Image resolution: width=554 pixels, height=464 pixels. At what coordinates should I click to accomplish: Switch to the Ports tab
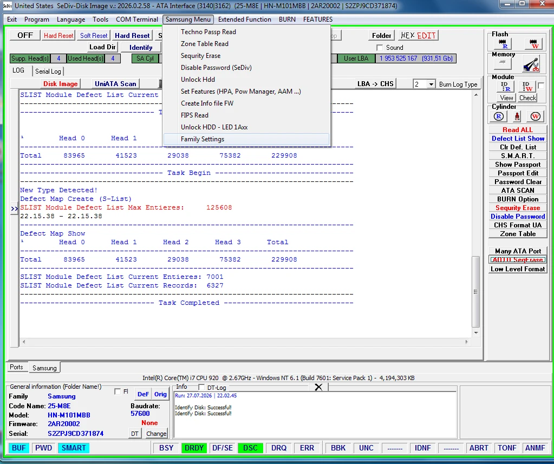16,367
